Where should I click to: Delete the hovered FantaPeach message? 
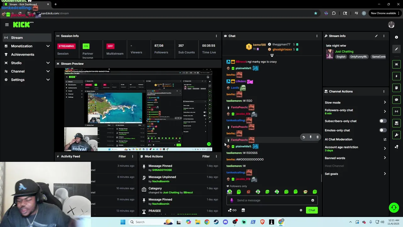coord(317,137)
